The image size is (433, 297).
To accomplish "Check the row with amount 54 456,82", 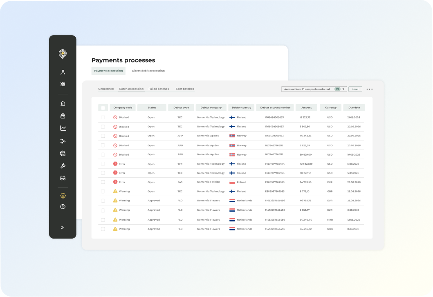I will click(103, 229).
